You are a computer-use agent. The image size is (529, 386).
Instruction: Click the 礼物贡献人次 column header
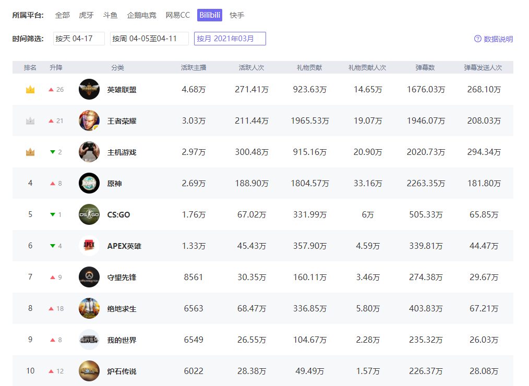click(367, 67)
